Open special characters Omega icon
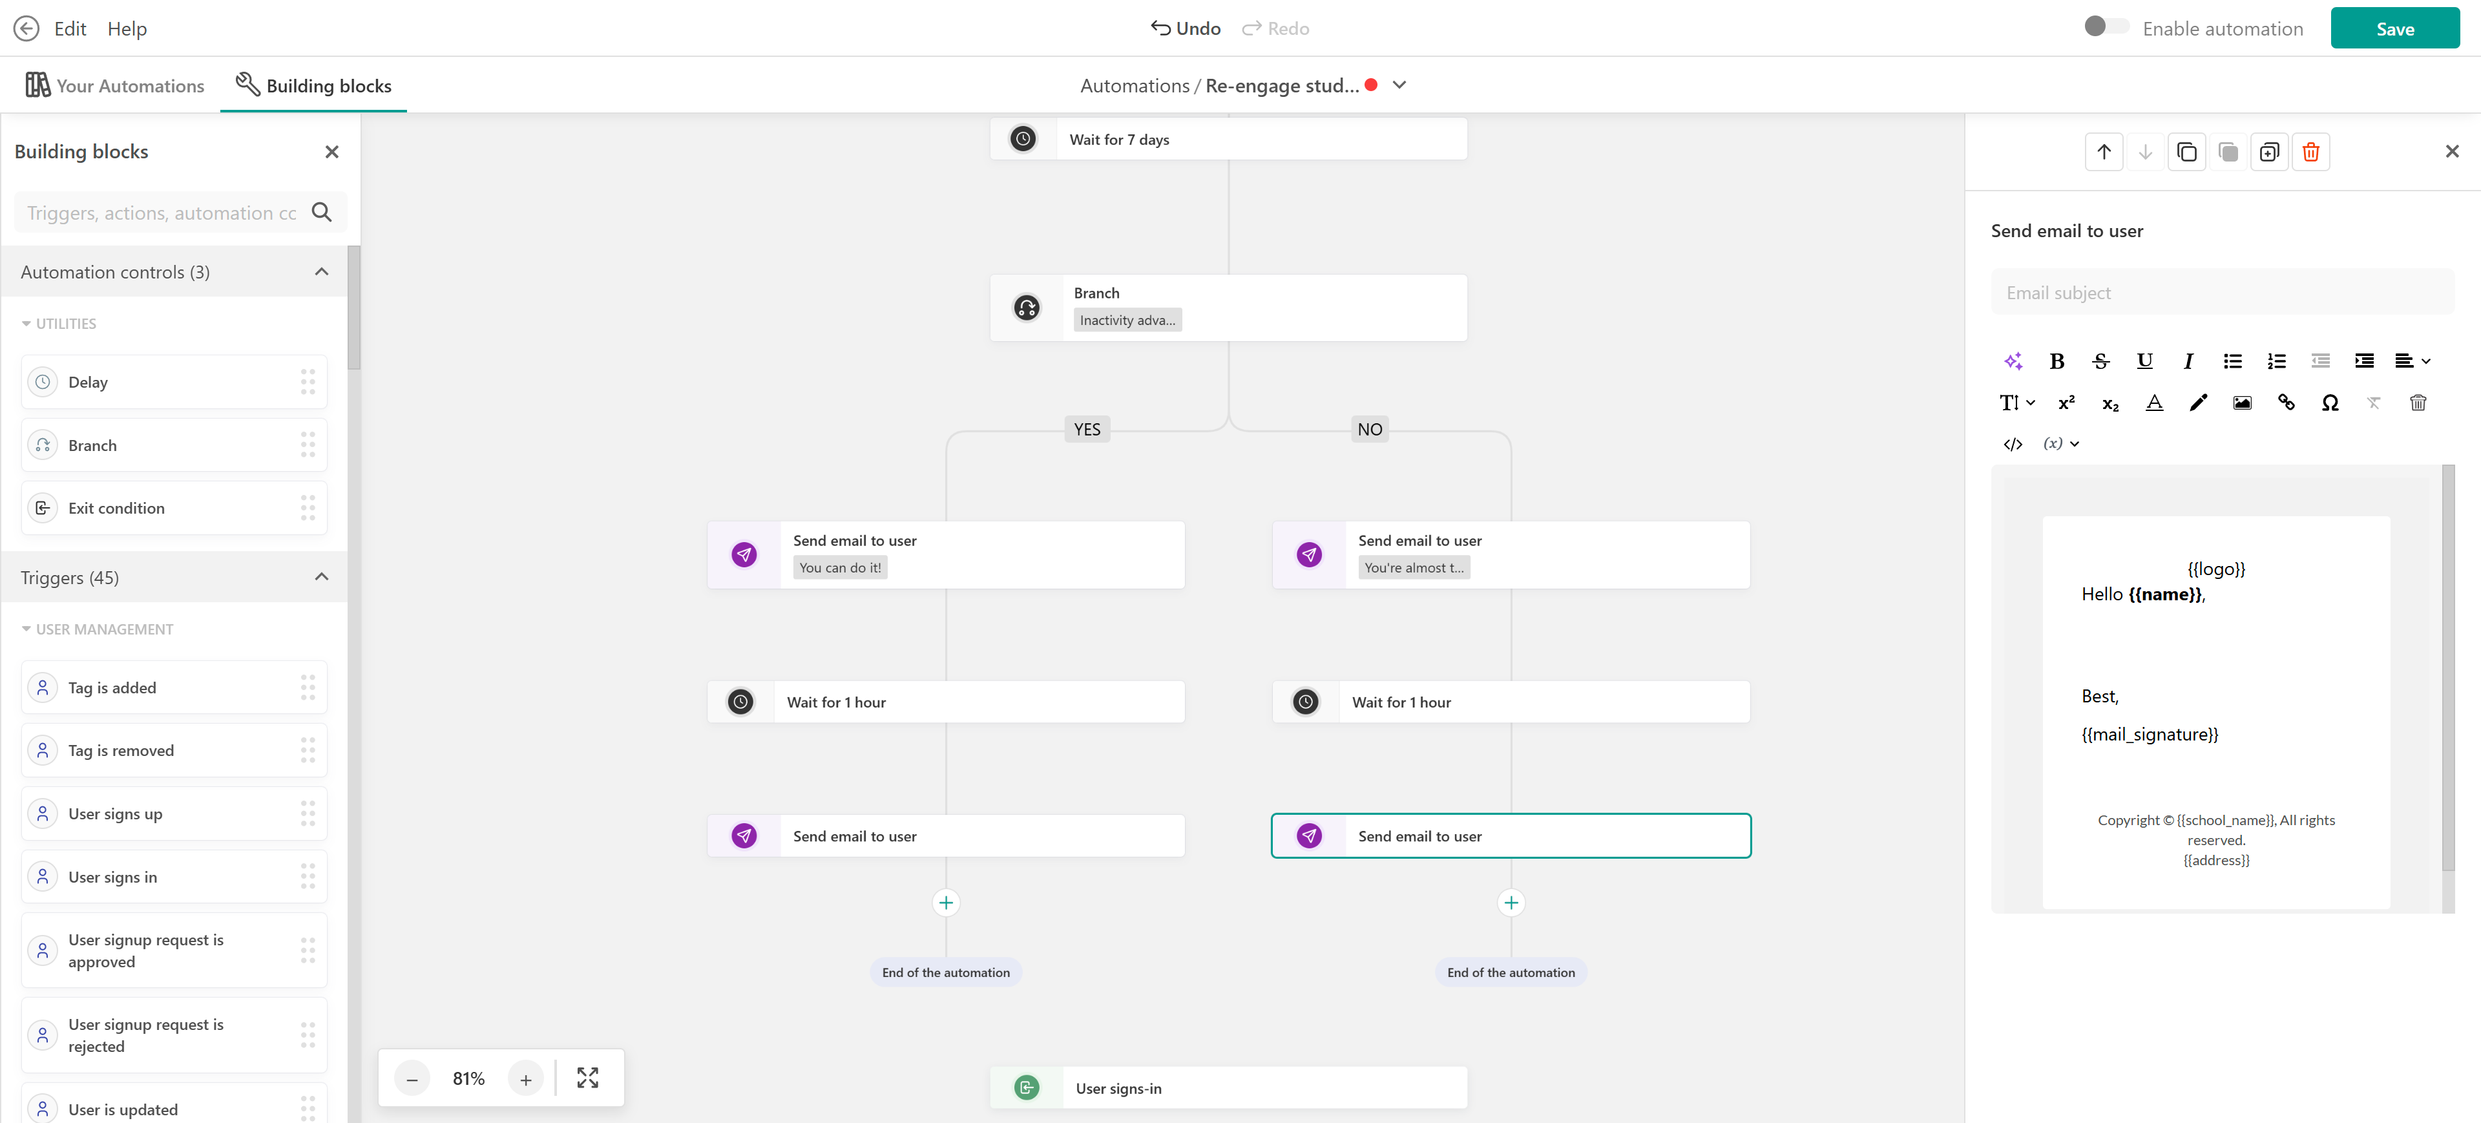Screen dimensions: 2481x1123 (2329, 403)
